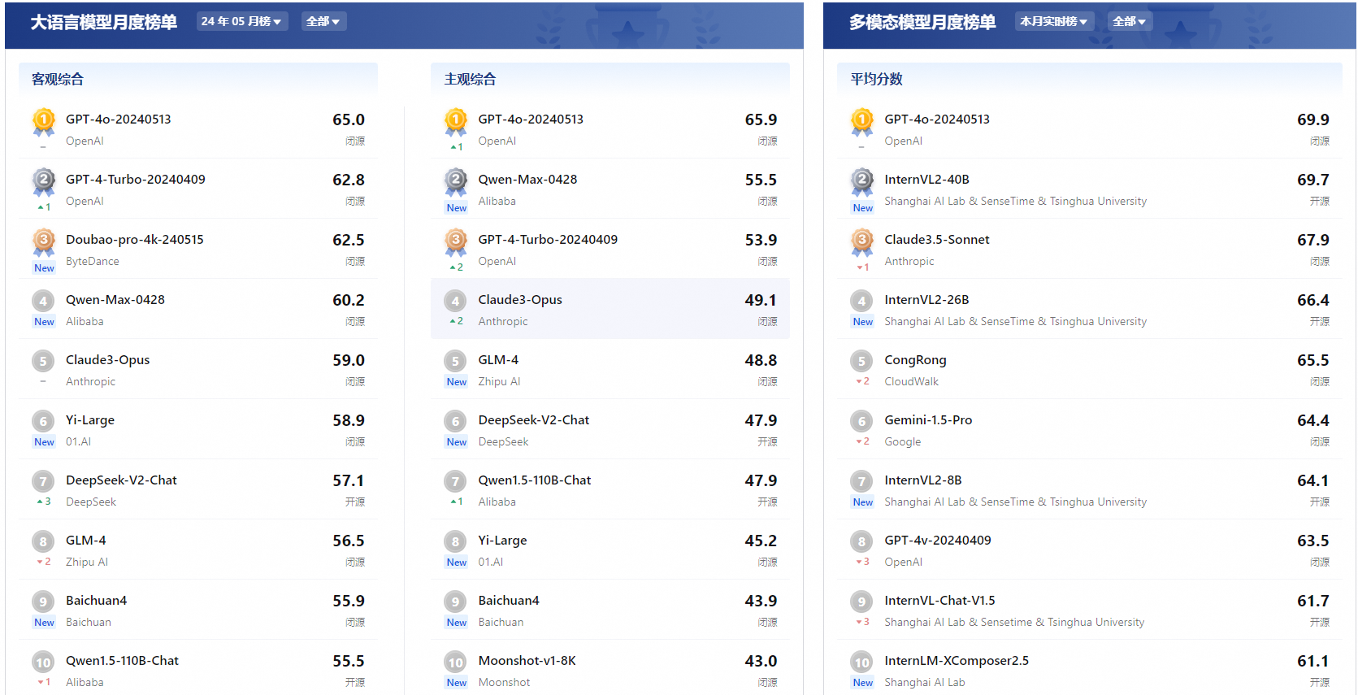Click bronze medal icon beside Claude3.5-Sonnet
The height and width of the screenshot is (695, 1358).
point(862,243)
